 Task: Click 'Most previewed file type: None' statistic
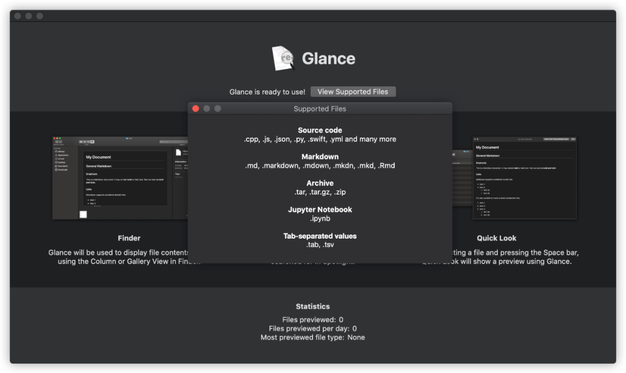(312, 338)
